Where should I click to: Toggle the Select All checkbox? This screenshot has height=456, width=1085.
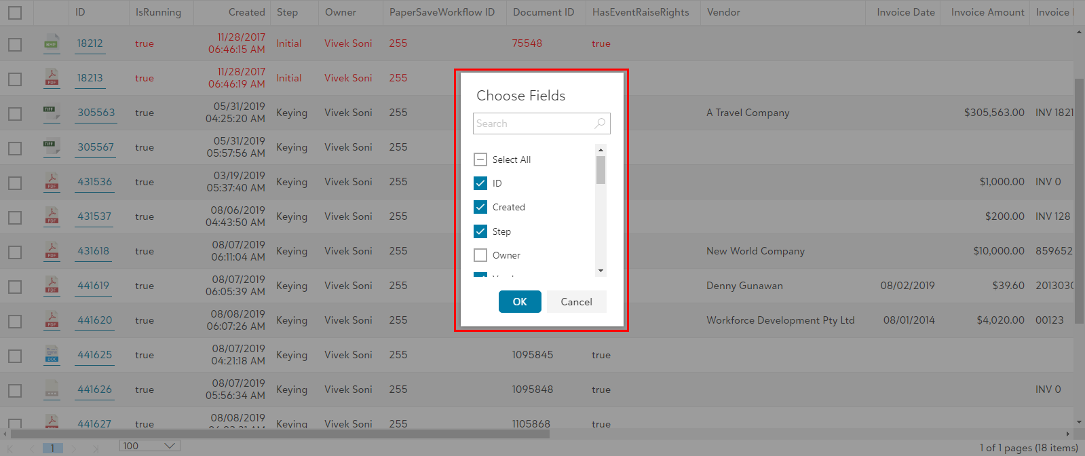coord(480,159)
